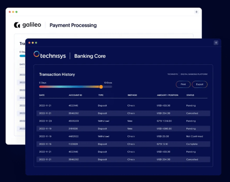230x182 pixels.
Task: Click the "Transaction History" heading
Action: (57, 74)
